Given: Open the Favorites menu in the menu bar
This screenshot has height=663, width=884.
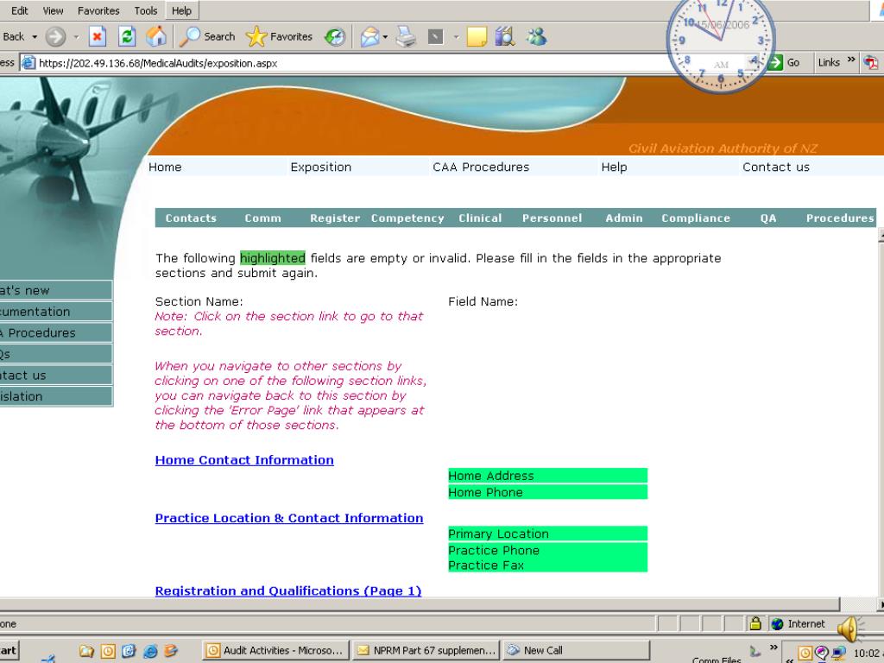Looking at the screenshot, I should 98,10.
